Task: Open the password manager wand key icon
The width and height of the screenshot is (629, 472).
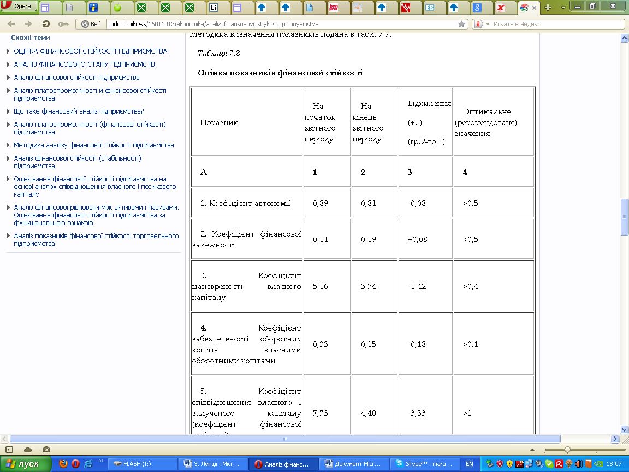Action: pos(63,24)
